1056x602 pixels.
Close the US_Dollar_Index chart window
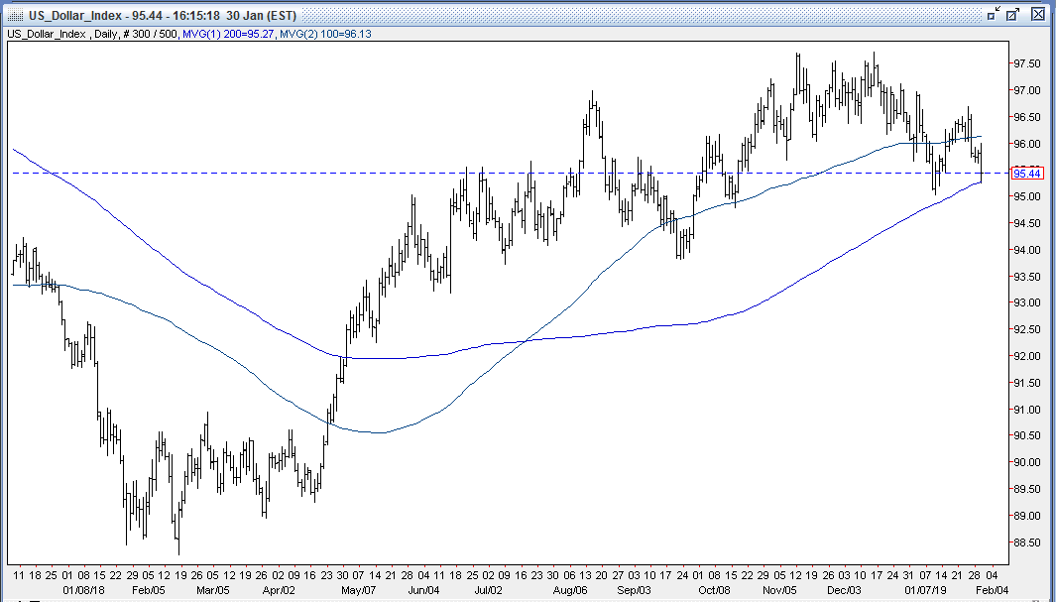1038,14
